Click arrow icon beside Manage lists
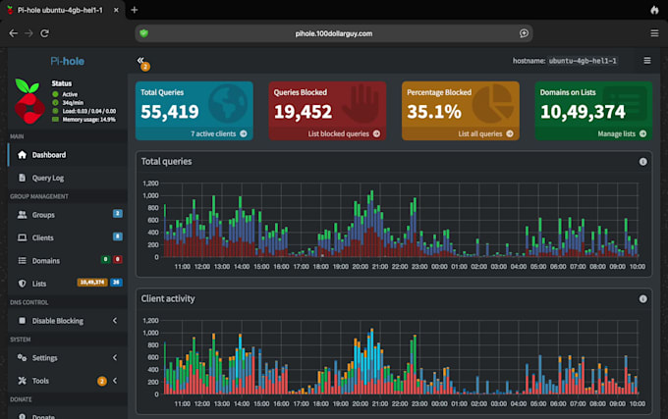Screen dimensions: 668x419 coord(642,133)
